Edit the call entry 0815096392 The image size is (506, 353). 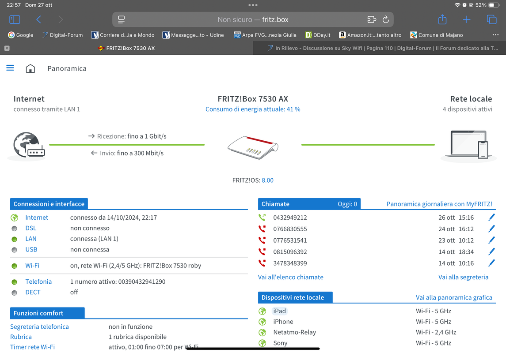pyautogui.click(x=491, y=252)
